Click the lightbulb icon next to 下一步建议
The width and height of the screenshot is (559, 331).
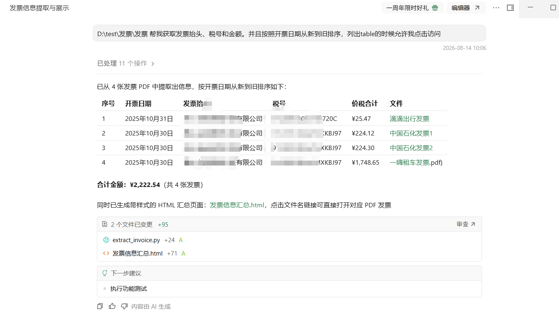[105, 273]
